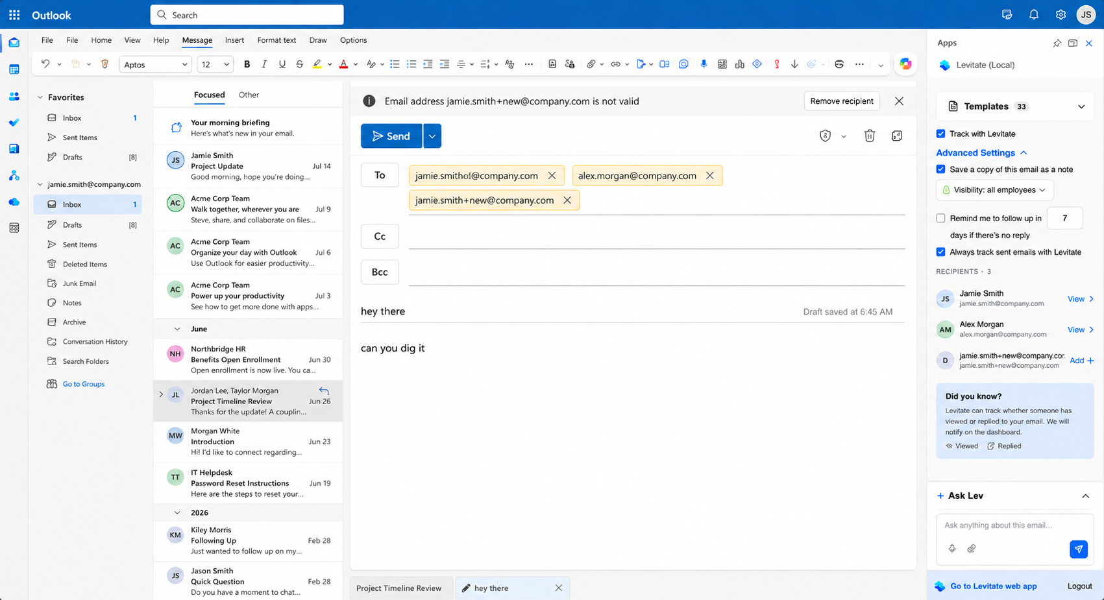Open the Copilot icon in the ribbon
This screenshot has width=1104, height=600.
coord(905,64)
